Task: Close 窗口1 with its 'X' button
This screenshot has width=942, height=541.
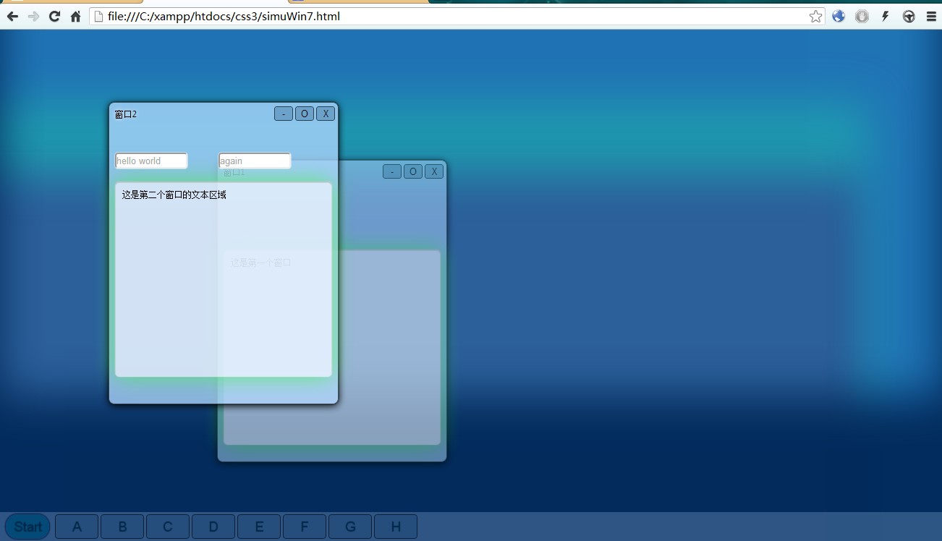Action: (434, 171)
